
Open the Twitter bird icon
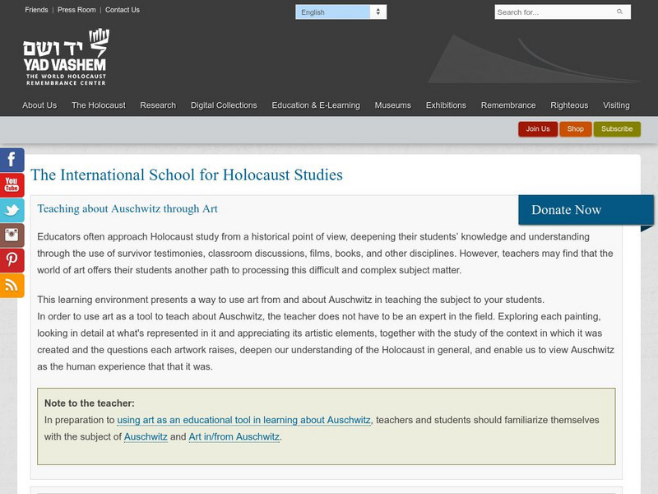click(12, 210)
